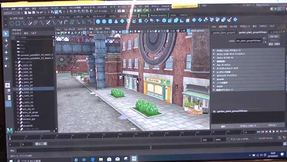Create a NURBS square from shelf
Screen dimensions: 287x162
coord(18,23)
